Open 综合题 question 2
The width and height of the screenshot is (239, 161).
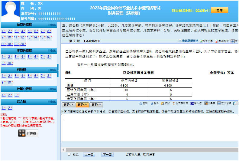pos(10,108)
